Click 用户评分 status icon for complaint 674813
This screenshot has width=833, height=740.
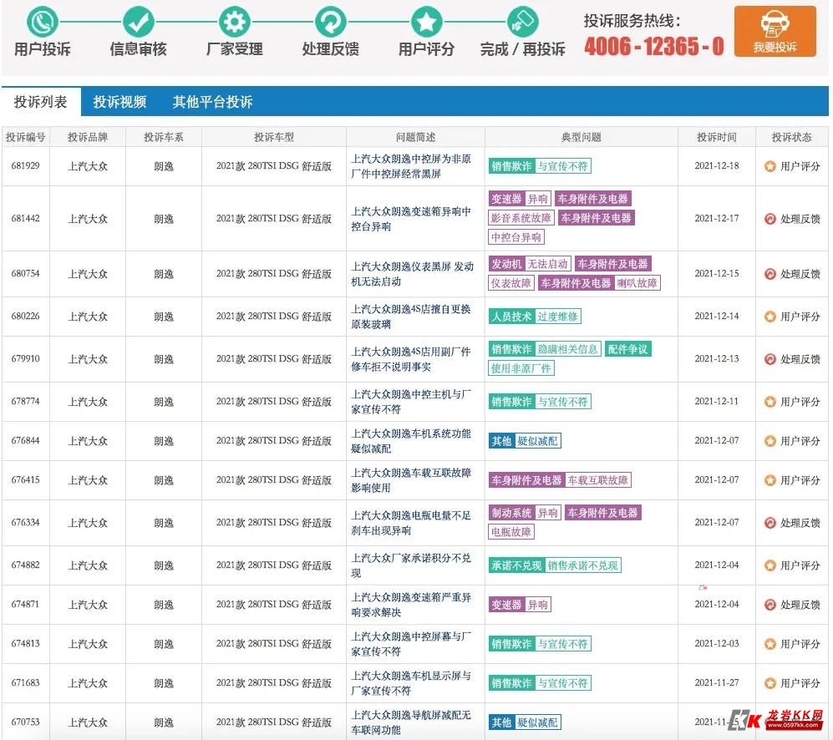770,644
